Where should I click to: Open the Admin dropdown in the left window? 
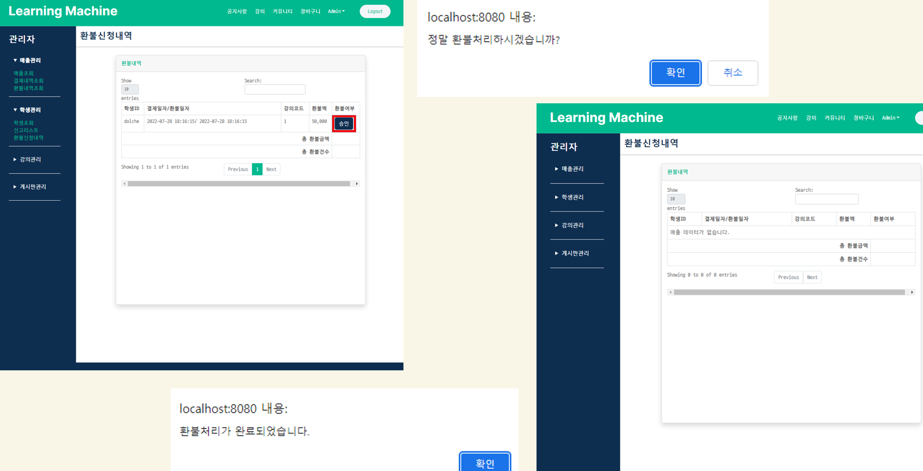pos(336,11)
